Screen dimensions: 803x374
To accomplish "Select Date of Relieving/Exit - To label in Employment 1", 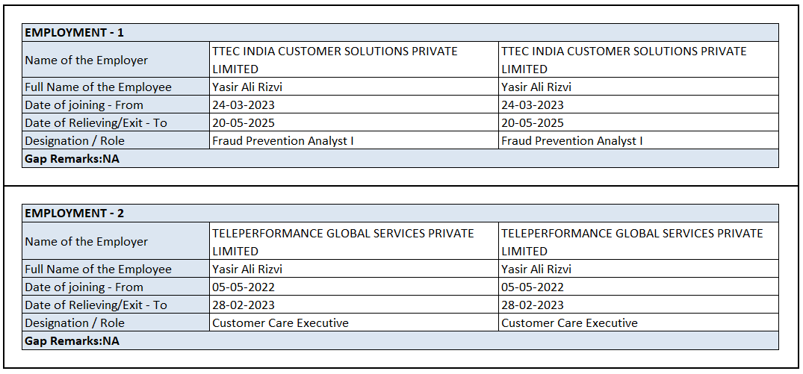I will pyautogui.click(x=96, y=123).
